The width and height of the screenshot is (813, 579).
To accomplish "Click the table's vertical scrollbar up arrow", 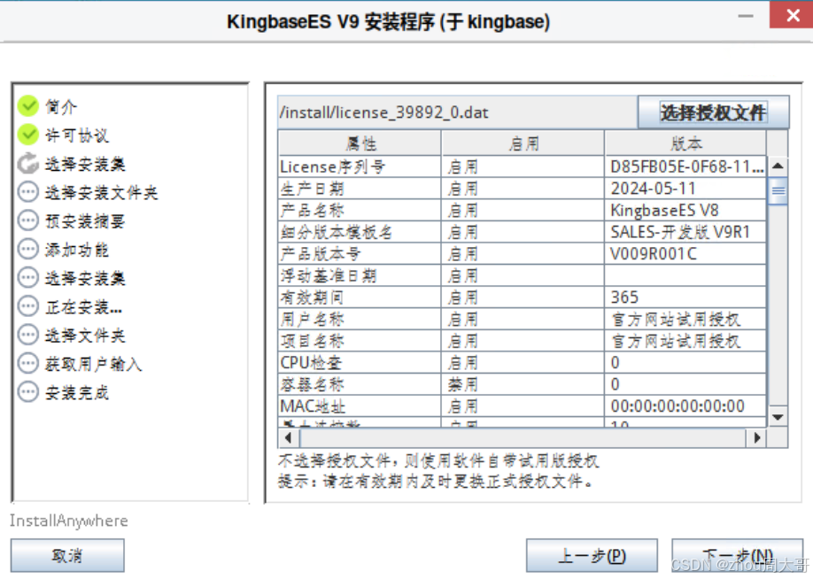I will click(778, 166).
